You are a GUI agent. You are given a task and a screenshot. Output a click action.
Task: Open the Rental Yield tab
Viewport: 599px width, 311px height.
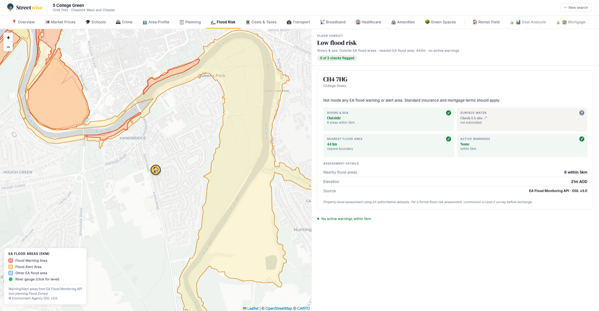tap(486, 22)
